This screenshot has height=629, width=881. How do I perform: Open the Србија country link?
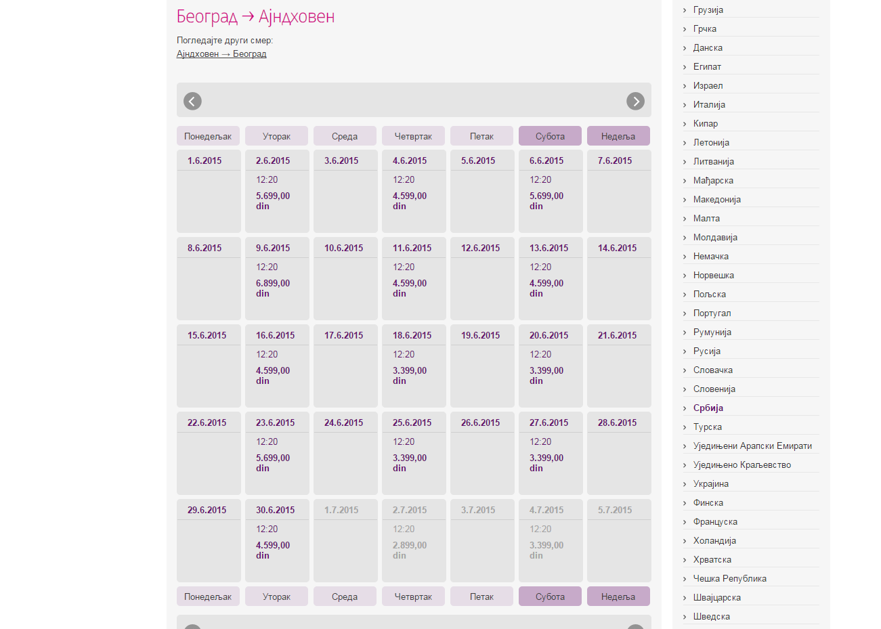708,408
